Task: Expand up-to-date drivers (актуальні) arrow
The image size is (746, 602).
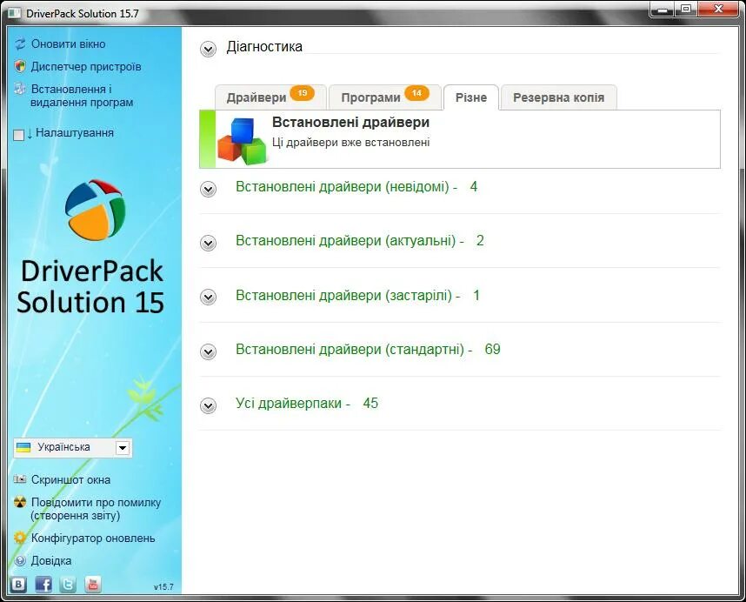Action: click(x=208, y=243)
